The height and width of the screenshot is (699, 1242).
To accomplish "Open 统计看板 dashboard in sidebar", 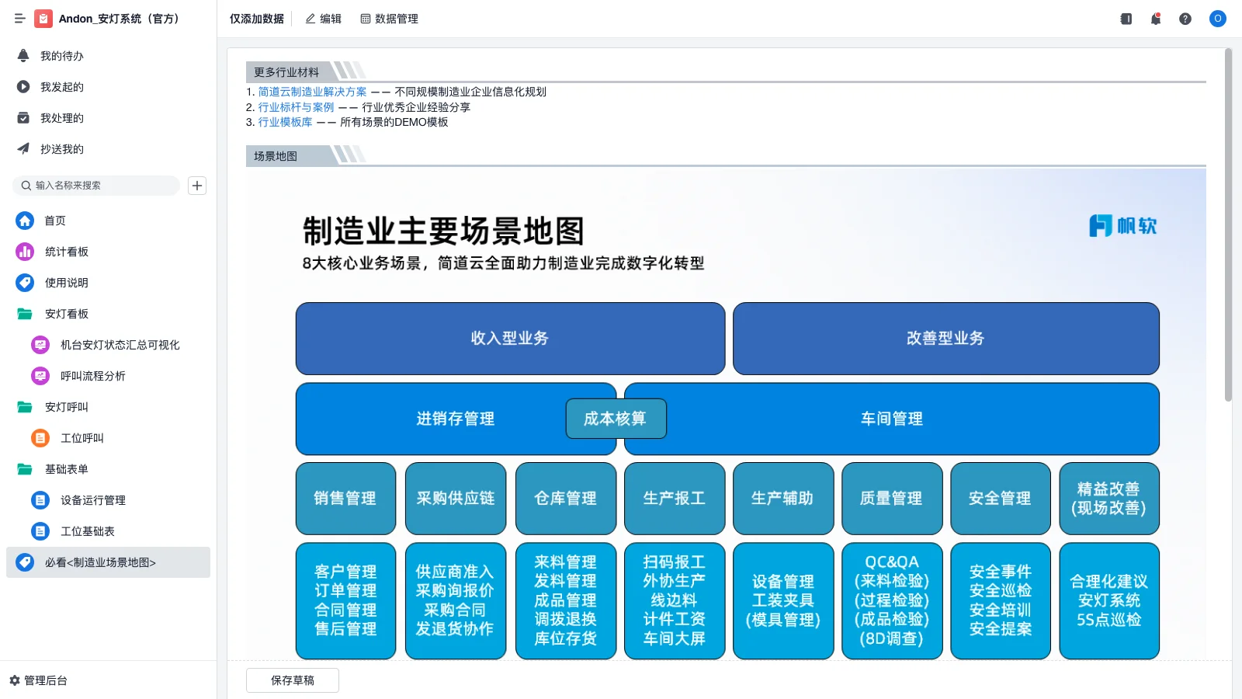I will tap(66, 252).
